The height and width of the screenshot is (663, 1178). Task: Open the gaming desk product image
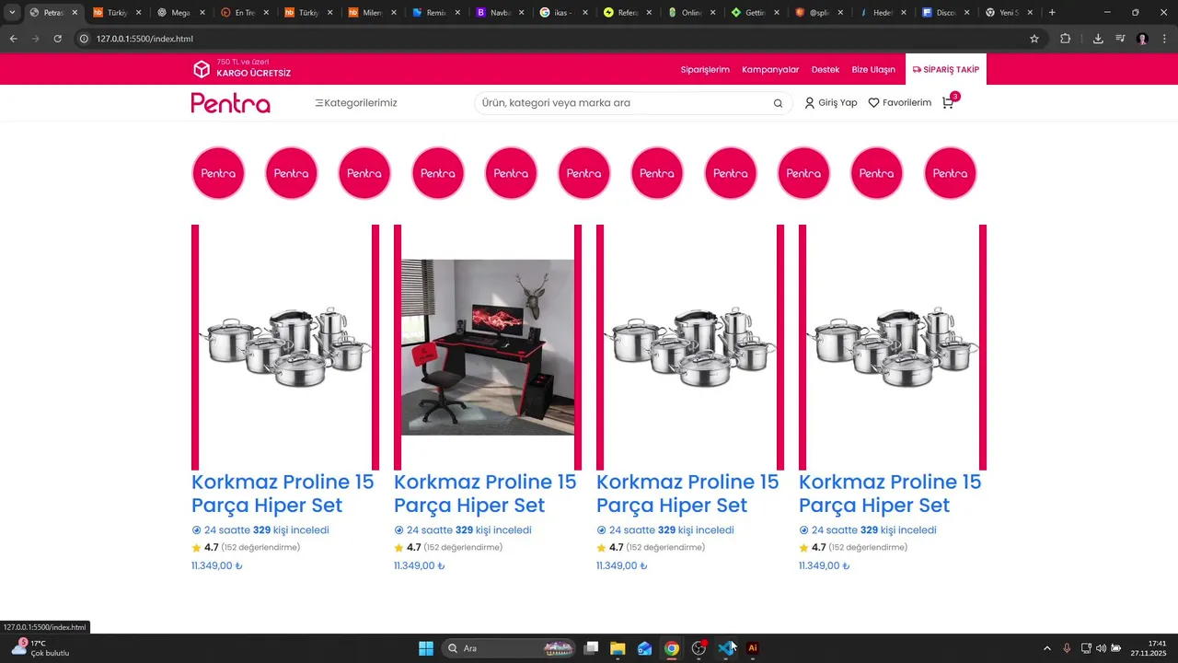pyautogui.click(x=488, y=347)
